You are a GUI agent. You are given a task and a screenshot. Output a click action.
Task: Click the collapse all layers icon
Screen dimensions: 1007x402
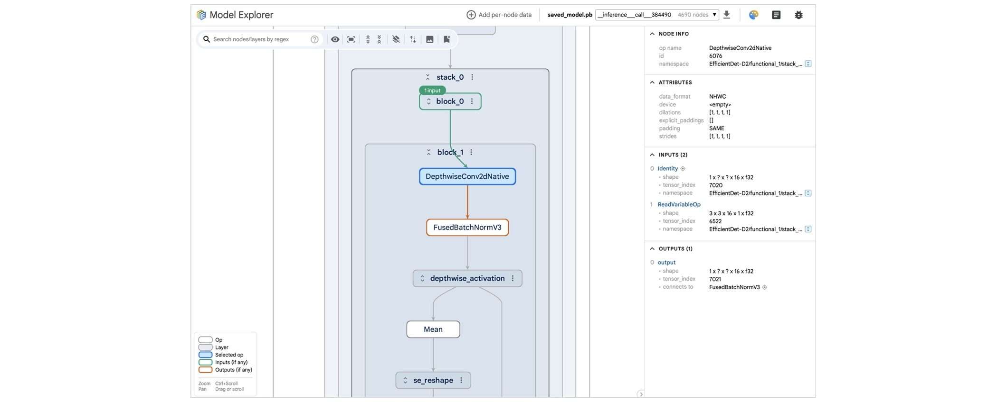(379, 39)
